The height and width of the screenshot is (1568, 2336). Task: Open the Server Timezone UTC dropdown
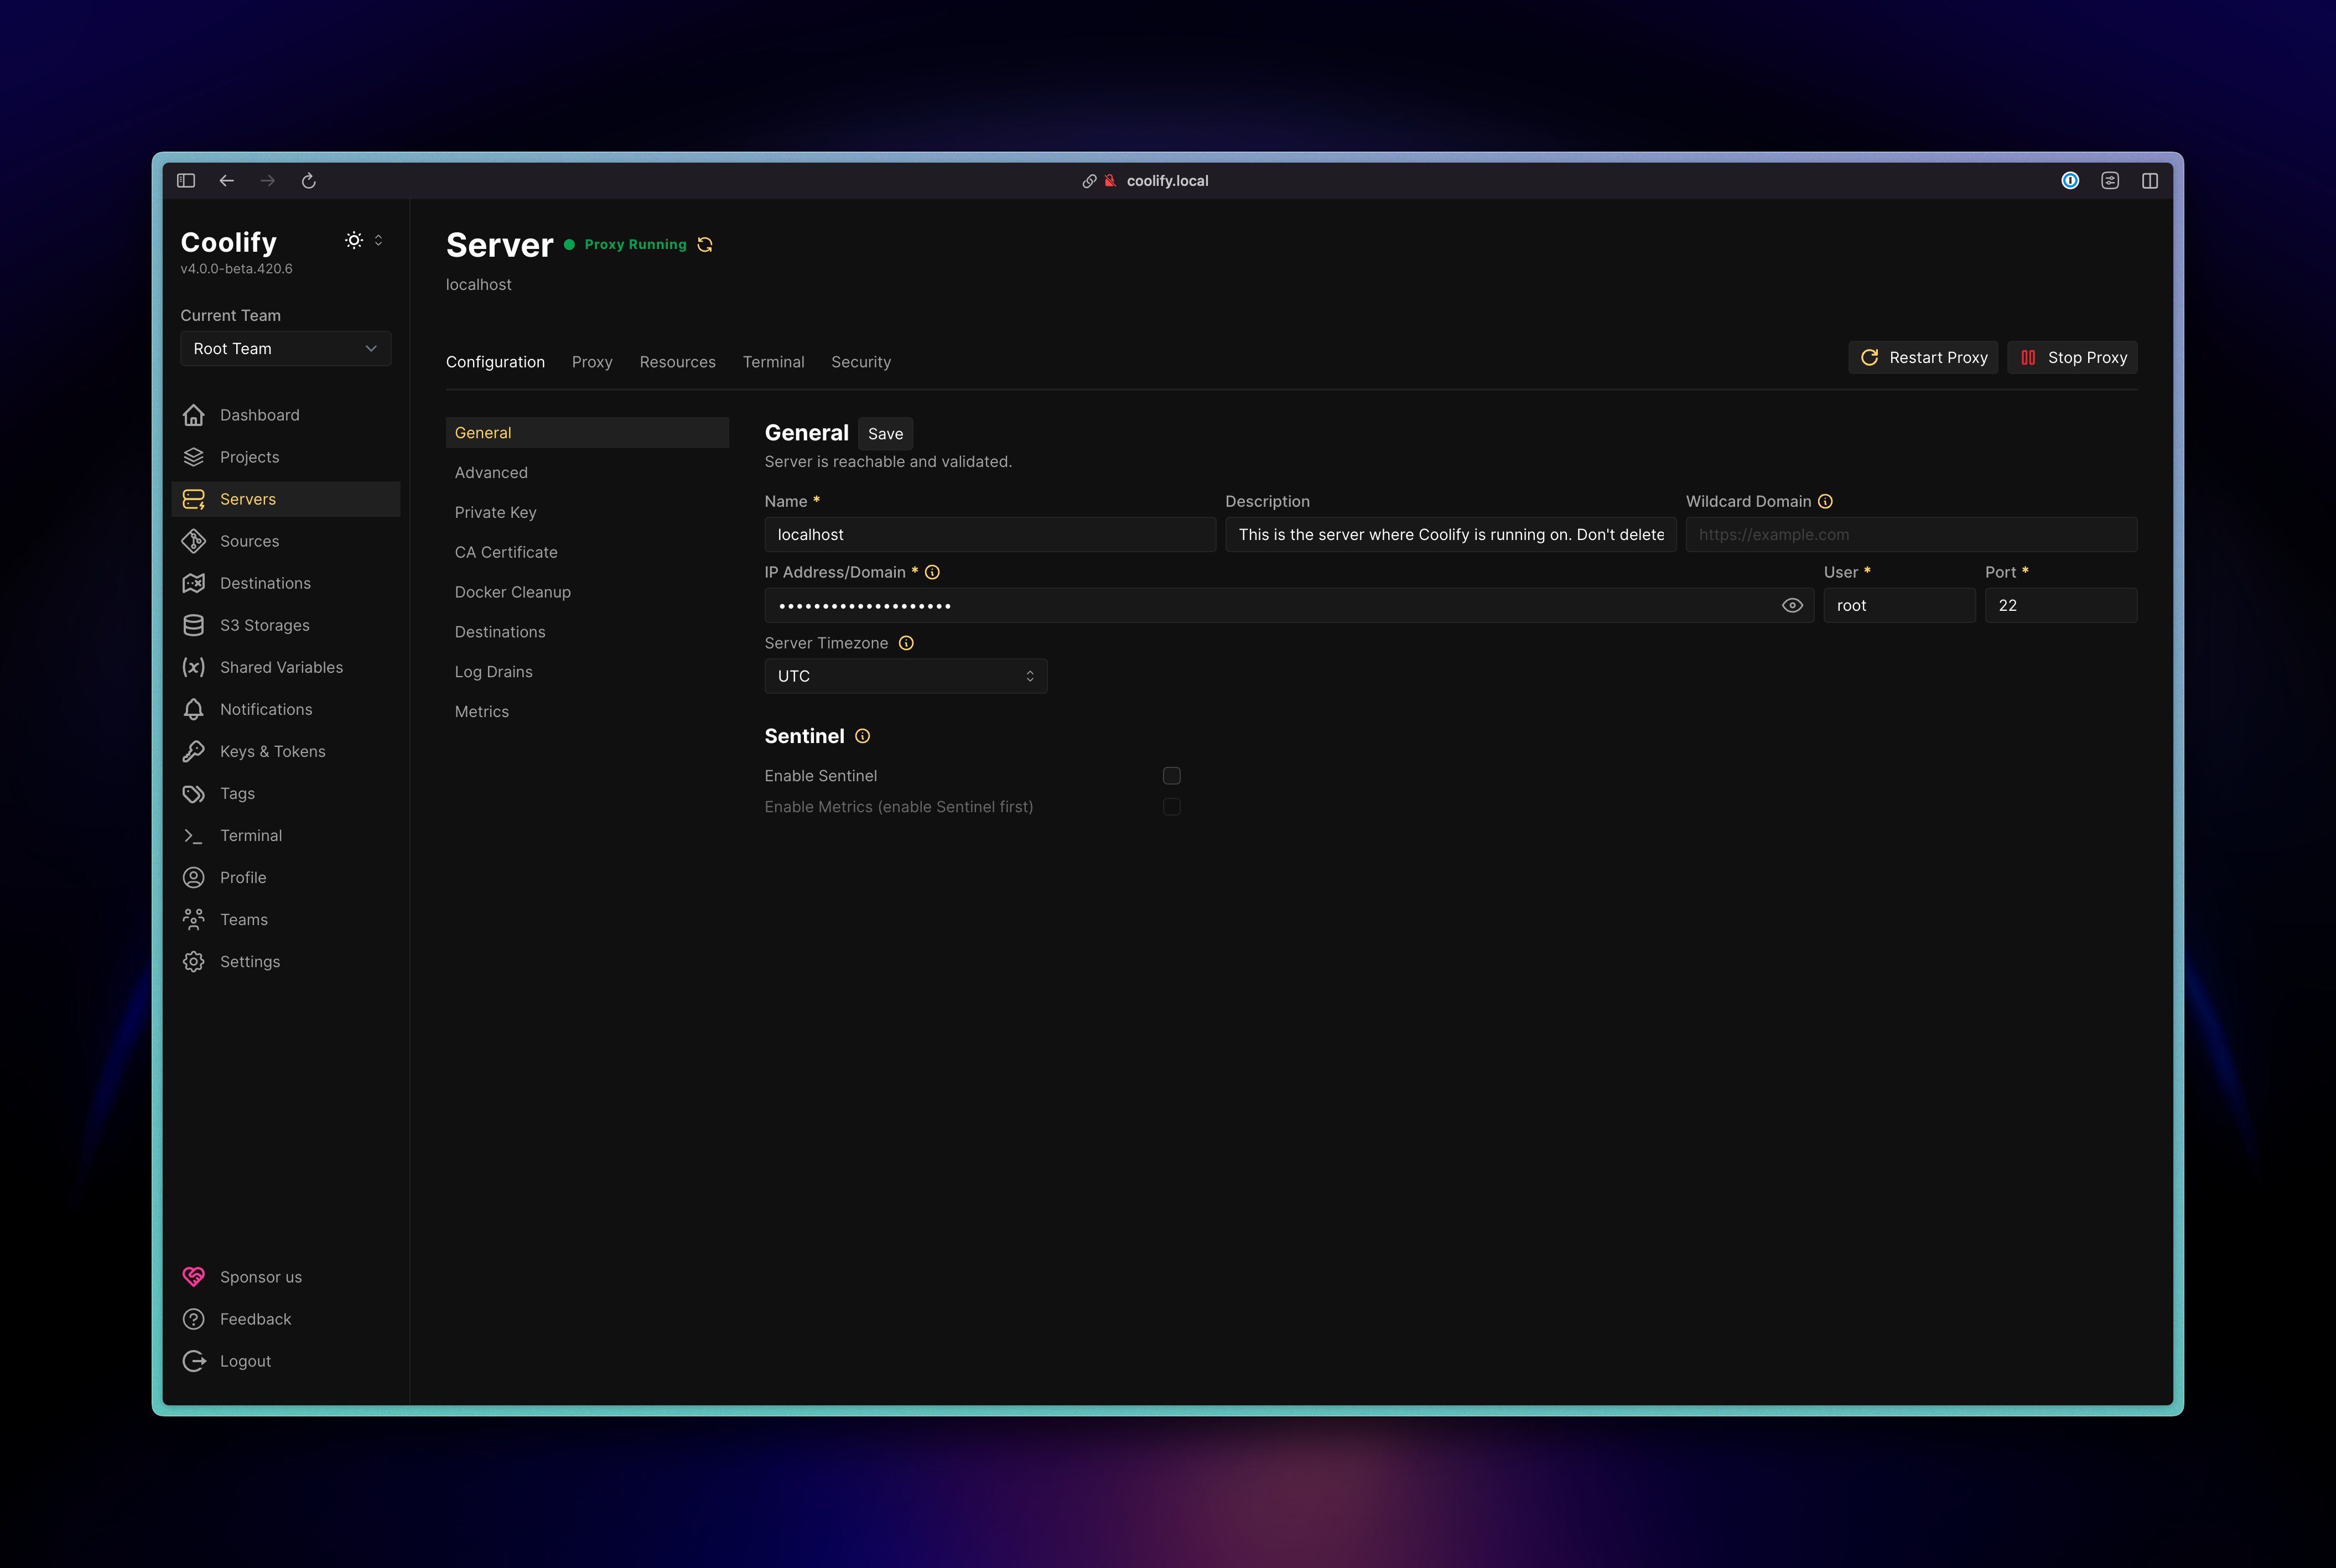click(x=905, y=676)
